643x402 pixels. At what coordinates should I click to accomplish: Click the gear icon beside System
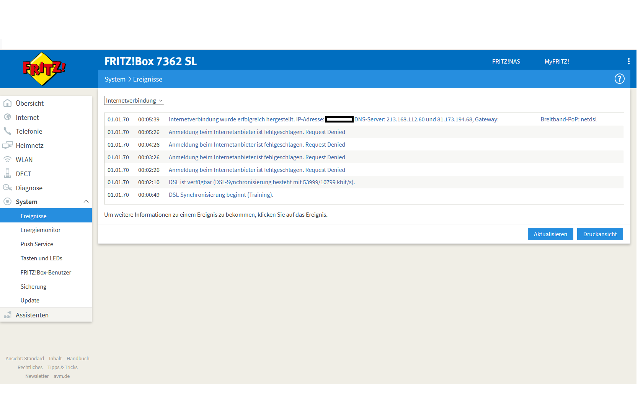[x=7, y=201]
